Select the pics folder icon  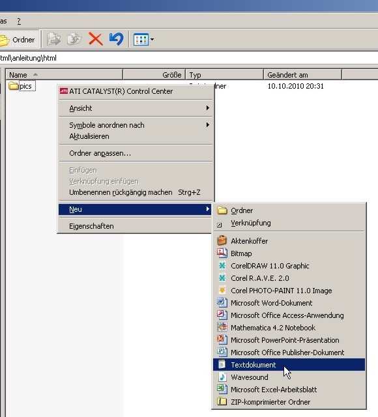[x=13, y=86]
